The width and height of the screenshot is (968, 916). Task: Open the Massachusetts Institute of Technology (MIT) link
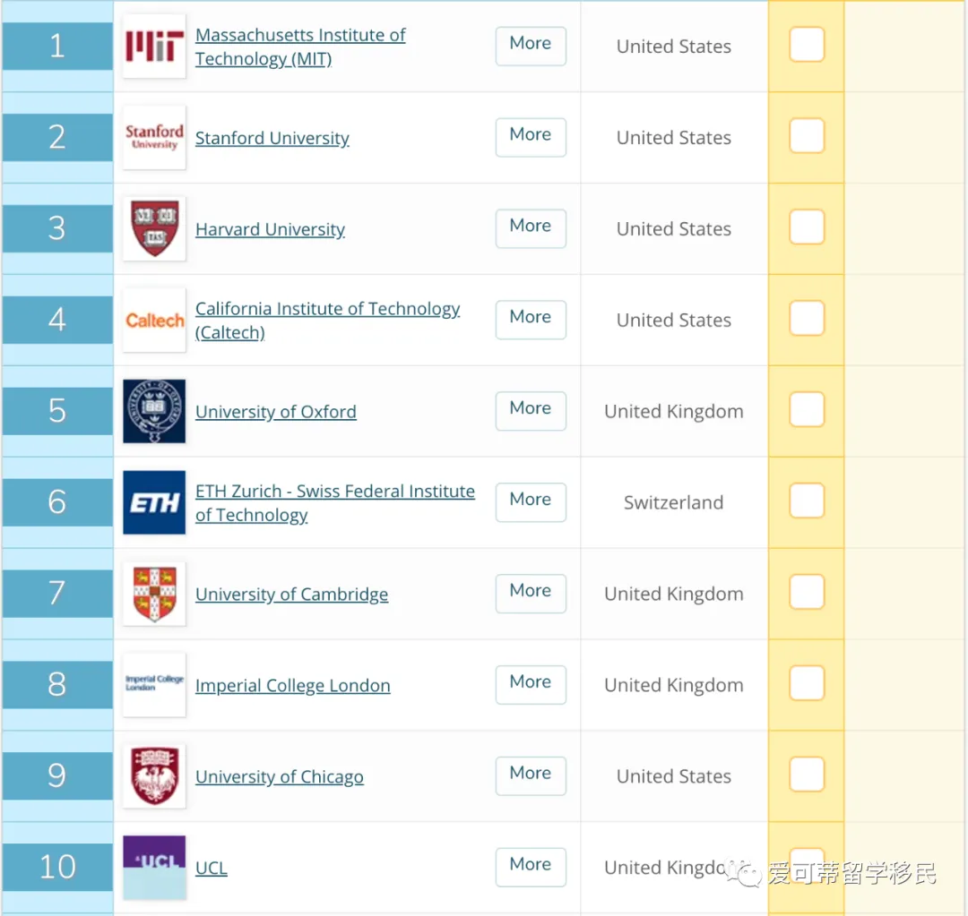coord(300,47)
